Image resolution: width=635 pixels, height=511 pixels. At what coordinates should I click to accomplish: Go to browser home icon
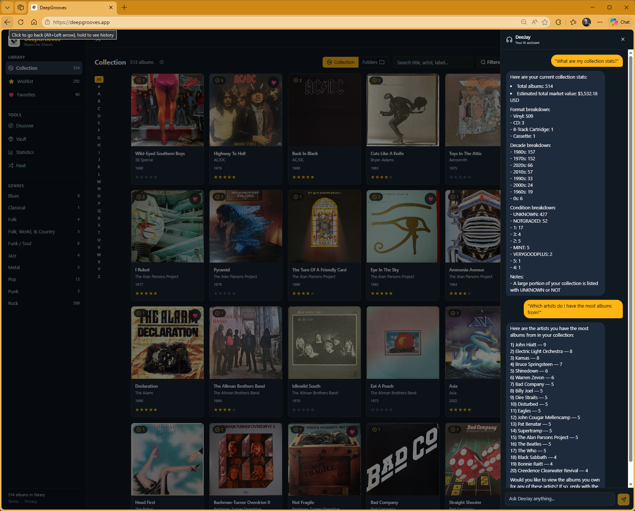tap(34, 22)
